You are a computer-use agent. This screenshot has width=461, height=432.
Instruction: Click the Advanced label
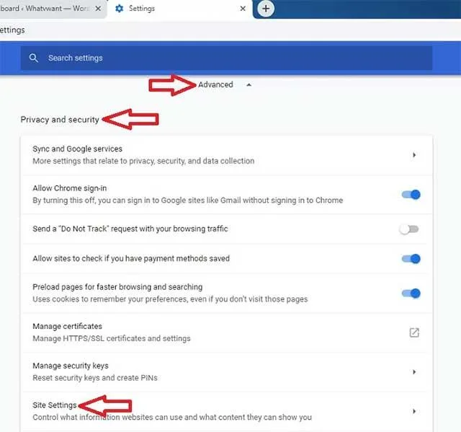click(215, 85)
